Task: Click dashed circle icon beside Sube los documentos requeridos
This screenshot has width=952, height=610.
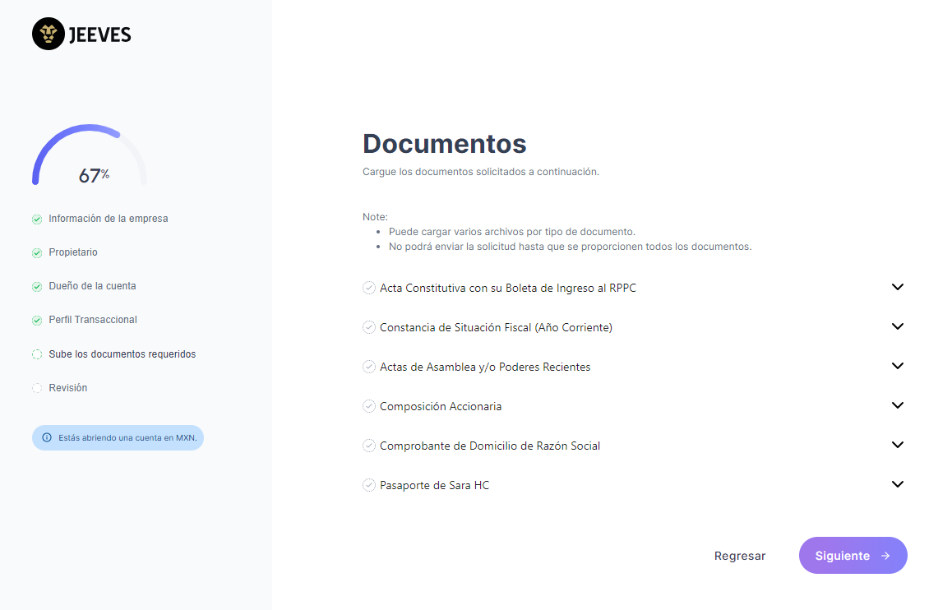Action: (37, 354)
